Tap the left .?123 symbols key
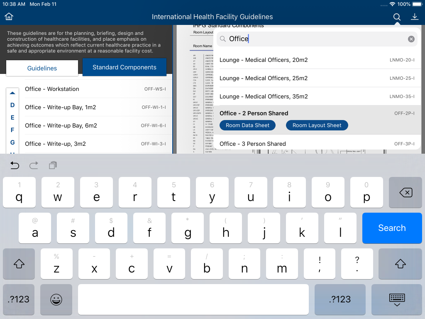This screenshot has width=425, height=319. tap(19, 299)
